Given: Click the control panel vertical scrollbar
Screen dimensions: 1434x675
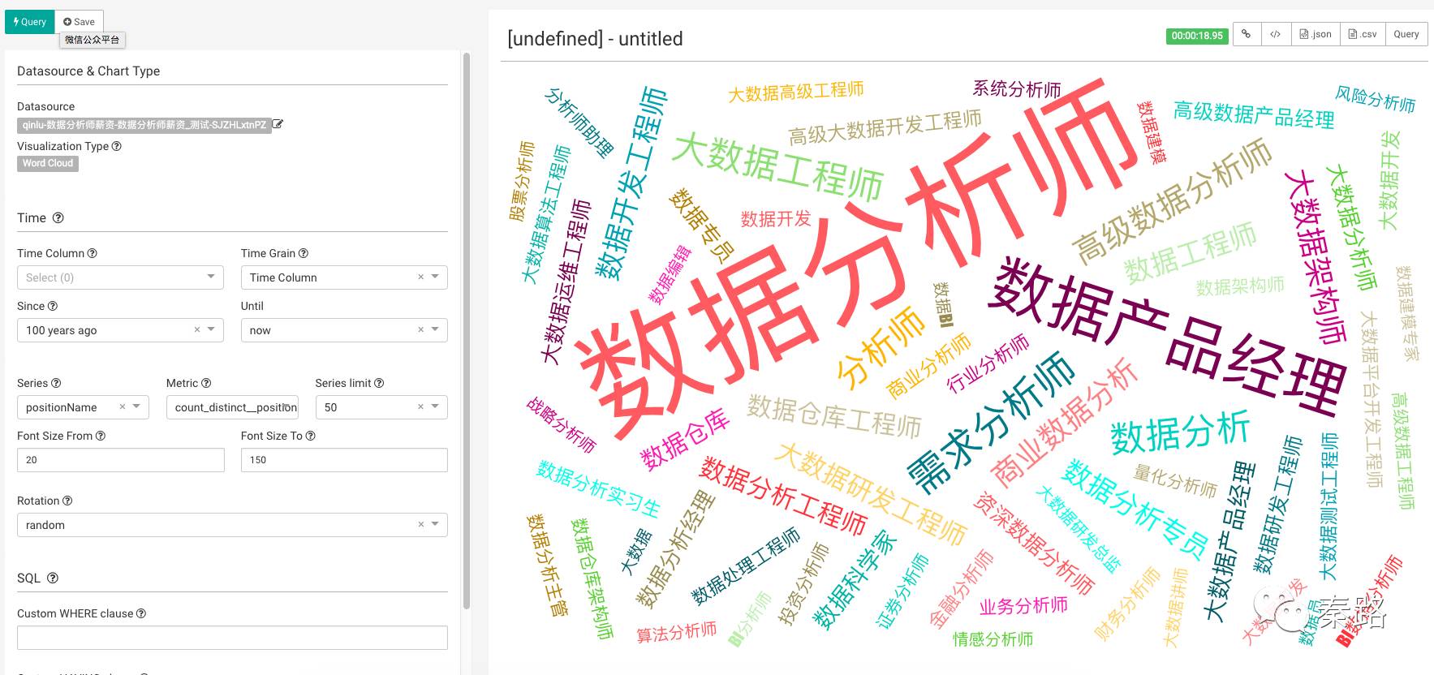Looking at the screenshot, I should coord(466,330).
